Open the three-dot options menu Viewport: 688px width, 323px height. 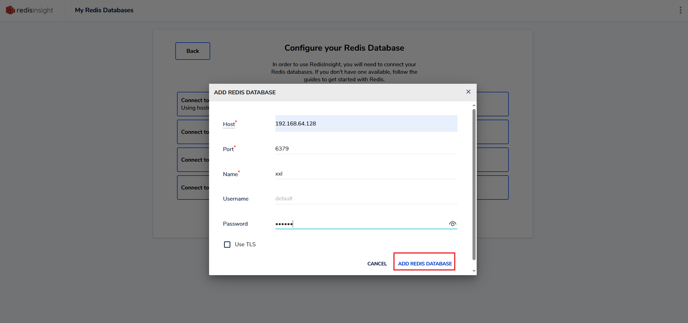coord(680,10)
